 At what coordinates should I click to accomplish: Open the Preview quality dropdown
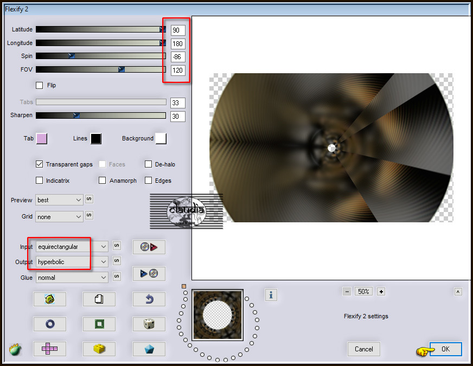(59, 200)
